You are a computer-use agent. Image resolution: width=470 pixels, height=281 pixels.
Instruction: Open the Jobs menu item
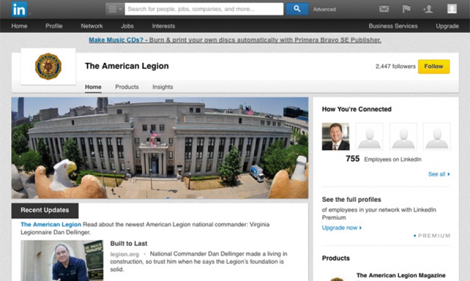point(127,26)
